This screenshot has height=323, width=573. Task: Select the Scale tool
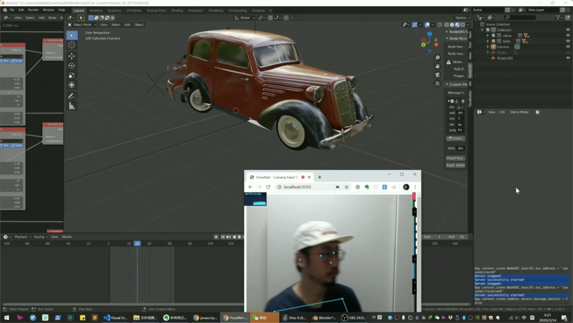pyautogui.click(x=72, y=75)
